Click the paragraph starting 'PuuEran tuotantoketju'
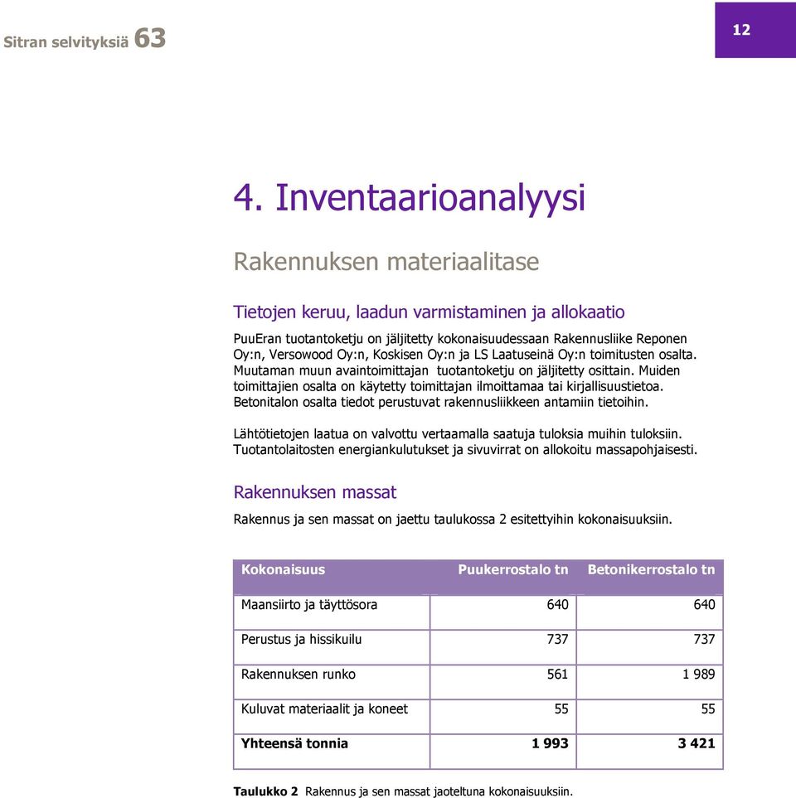Screen dimensions: 796x798 465,370
